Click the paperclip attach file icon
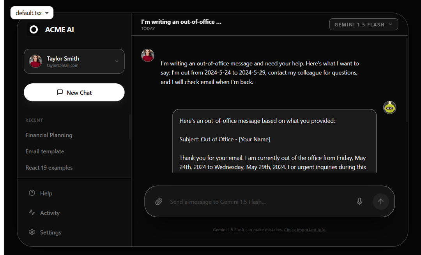 click(159, 202)
